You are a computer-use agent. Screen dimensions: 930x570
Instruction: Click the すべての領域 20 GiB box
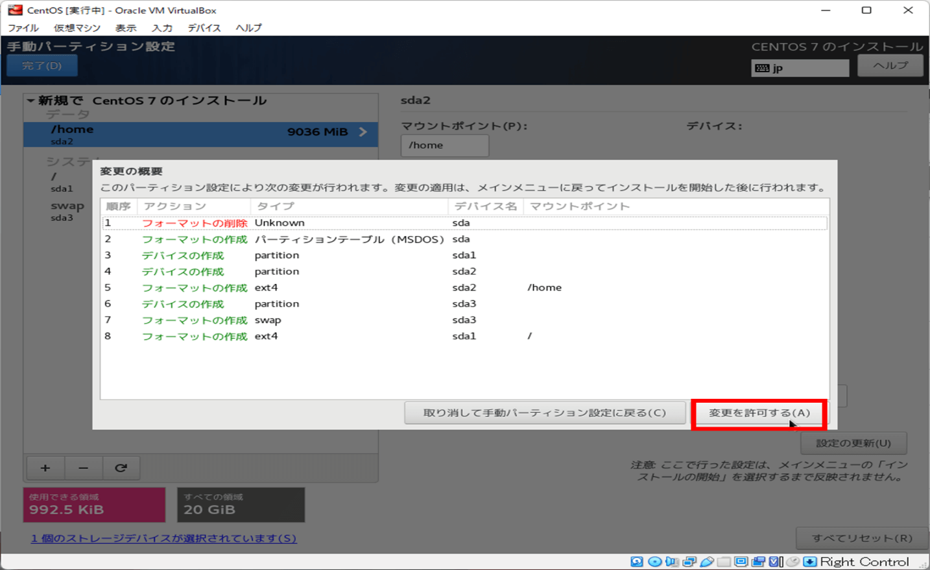(241, 505)
